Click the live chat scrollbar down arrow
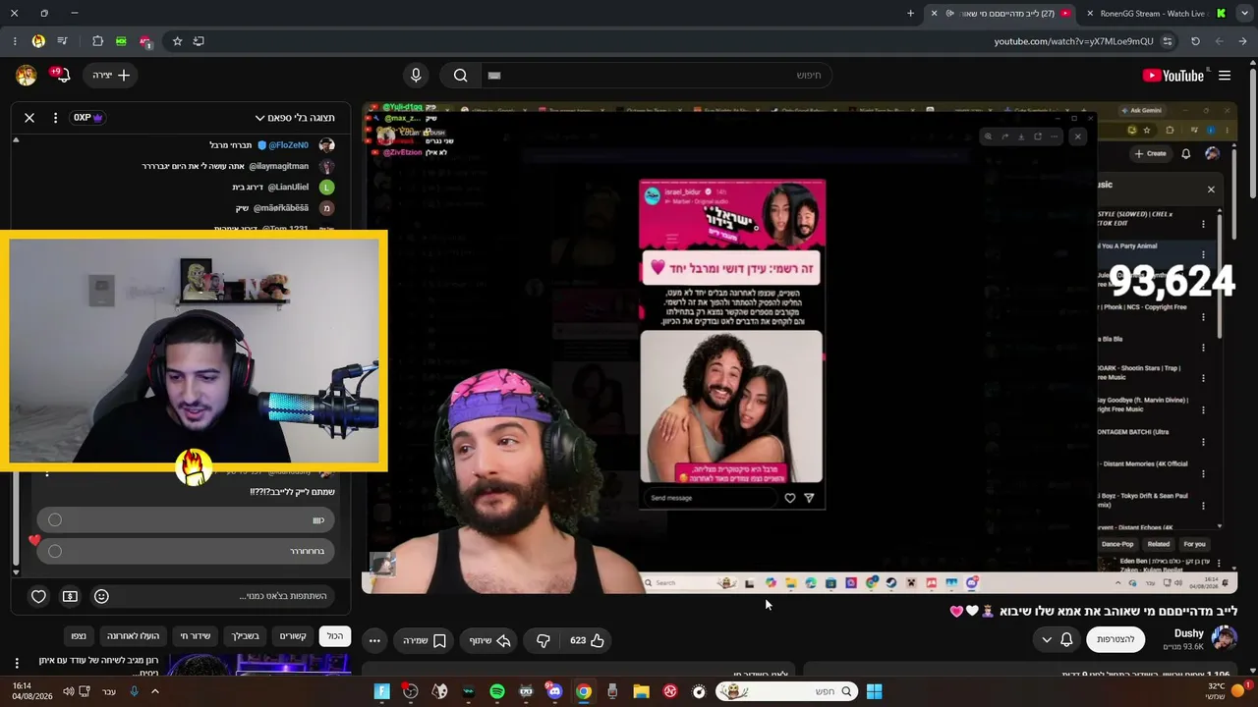Image resolution: width=1258 pixels, height=707 pixels. [x=16, y=572]
